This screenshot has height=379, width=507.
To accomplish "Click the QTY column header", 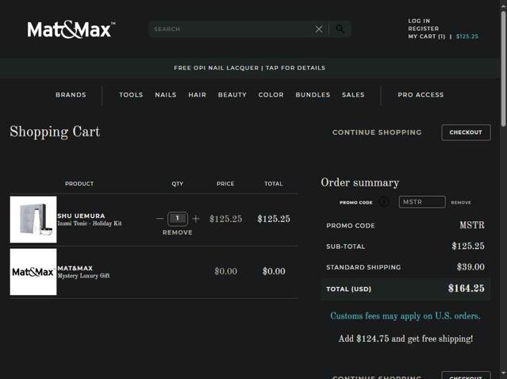I will [x=178, y=183].
